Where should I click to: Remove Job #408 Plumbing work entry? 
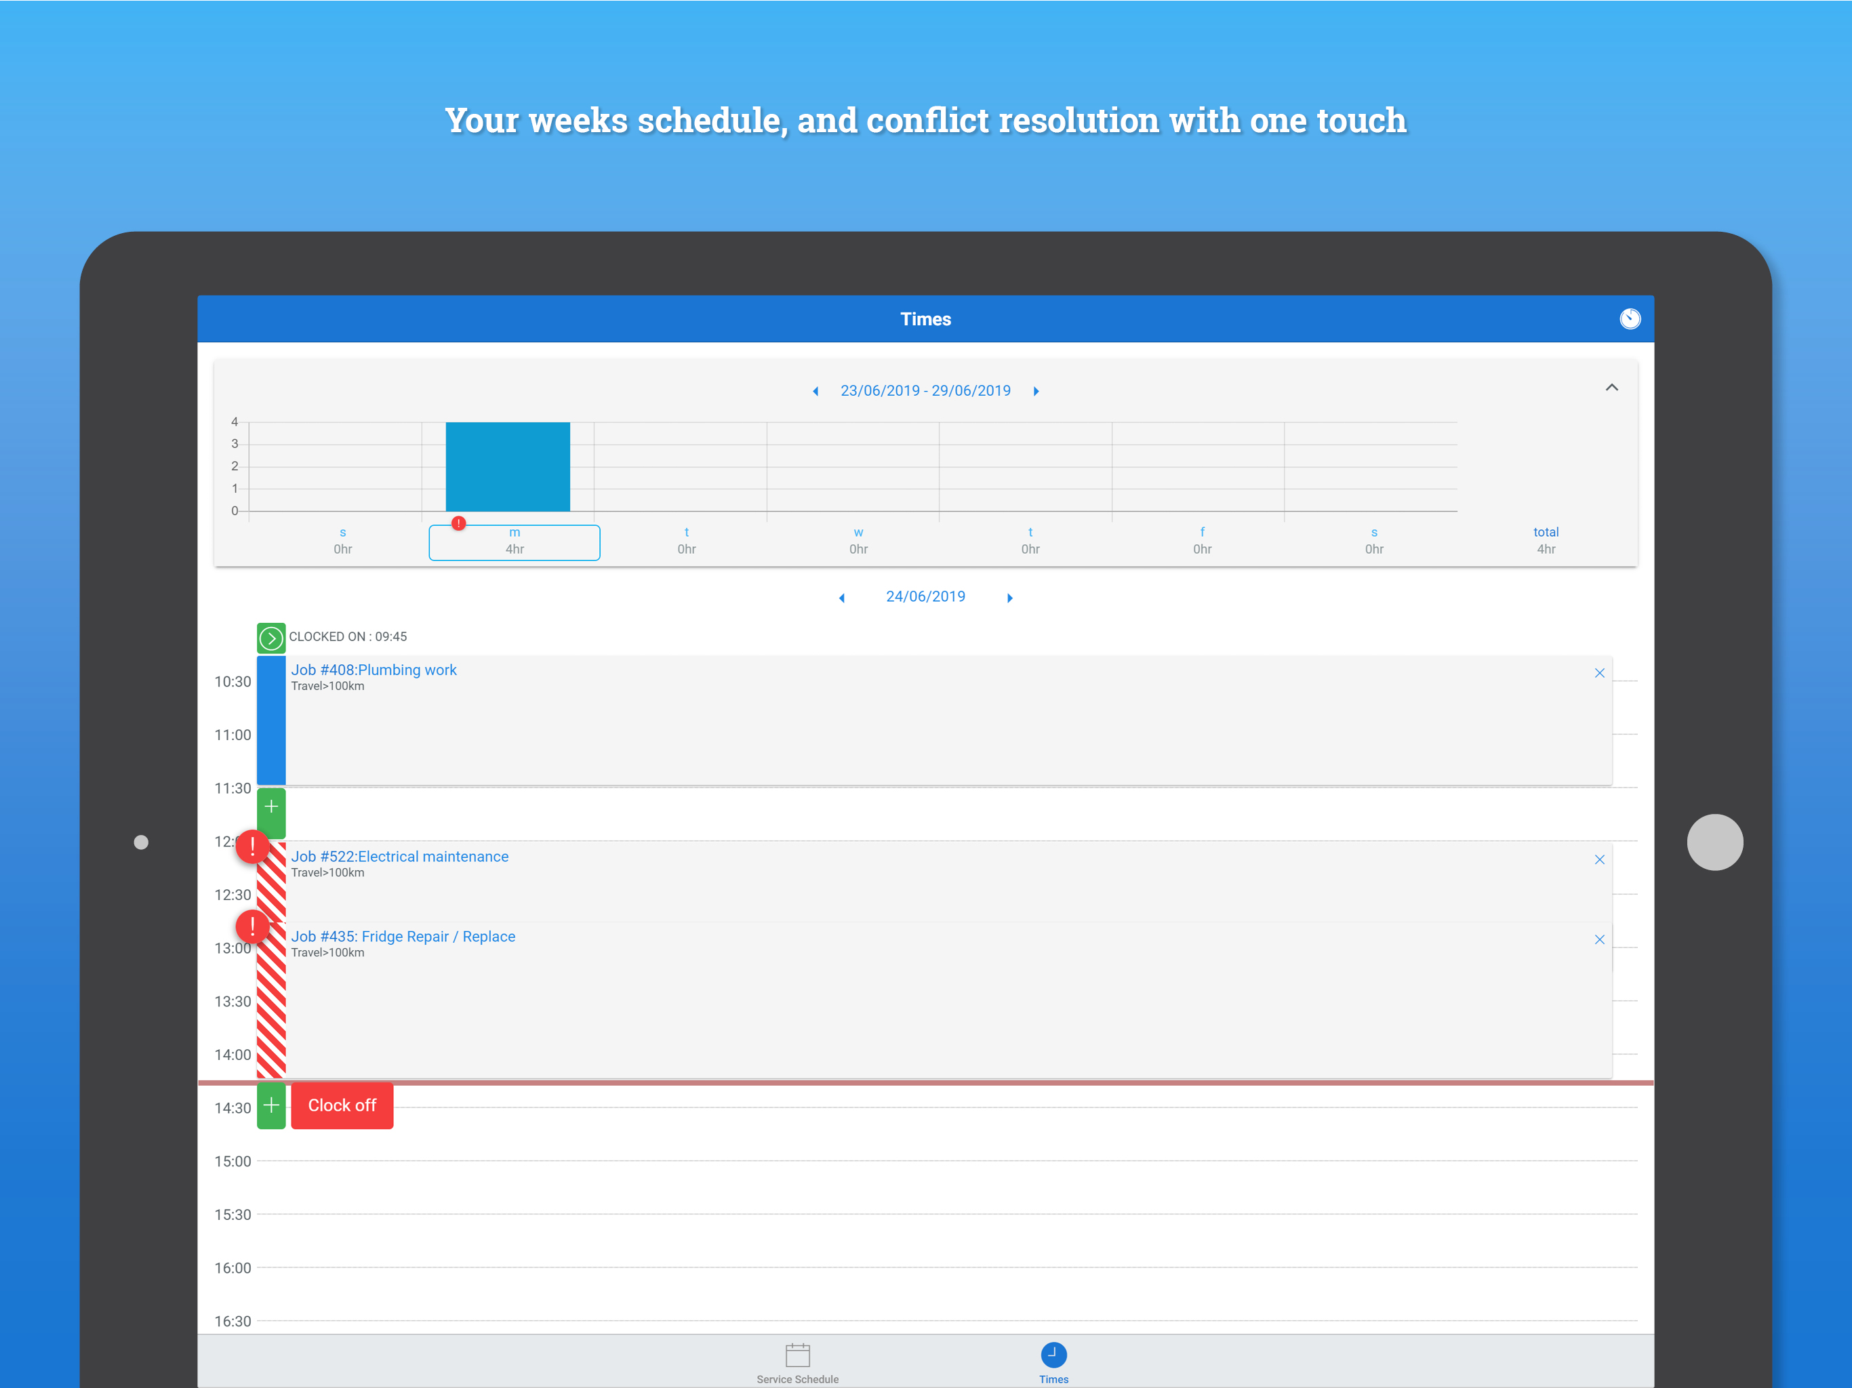(x=1599, y=673)
